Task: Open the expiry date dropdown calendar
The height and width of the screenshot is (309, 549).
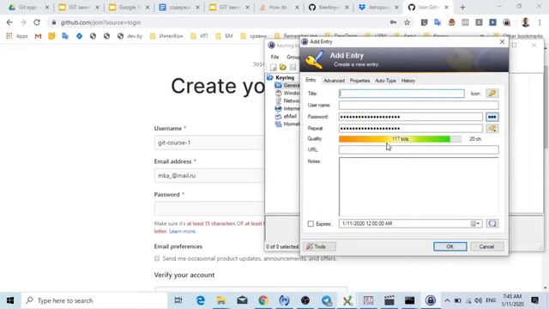Action: [475, 223]
